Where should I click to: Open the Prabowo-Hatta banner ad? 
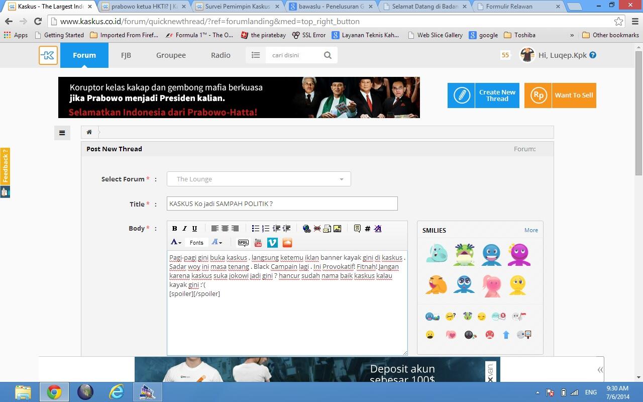click(239, 97)
